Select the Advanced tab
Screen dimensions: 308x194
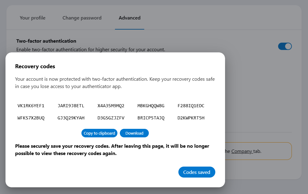[129, 18]
